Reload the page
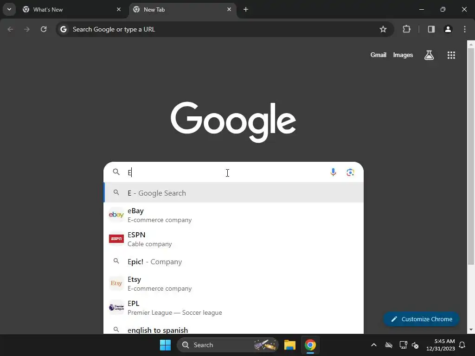Image resolution: width=475 pixels, height=356 pixels. (44, 29)
